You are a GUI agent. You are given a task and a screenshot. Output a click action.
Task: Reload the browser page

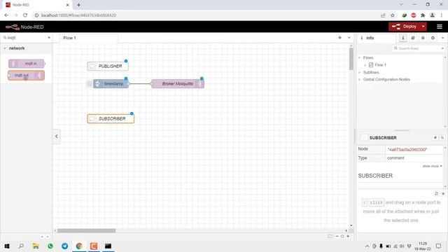[25, 15]
